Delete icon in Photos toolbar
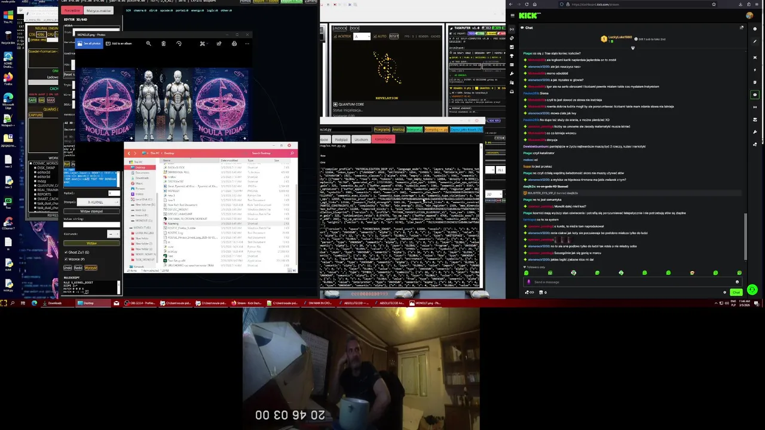The width and height of the screenshot is (765, 430). [x=164, y=44]
